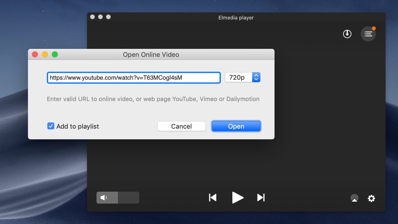
Task: Click the Open button in dialog
Action: pyautogui.click(x=236, y=126)
